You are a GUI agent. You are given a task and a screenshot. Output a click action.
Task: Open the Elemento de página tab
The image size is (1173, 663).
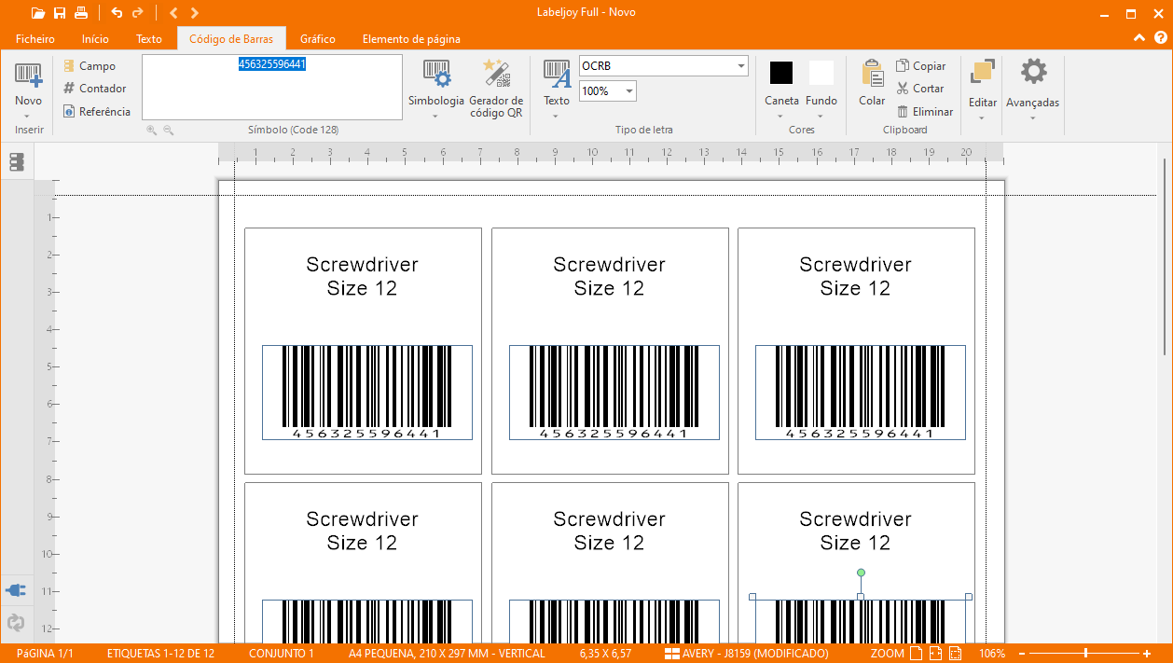point(411,39)
